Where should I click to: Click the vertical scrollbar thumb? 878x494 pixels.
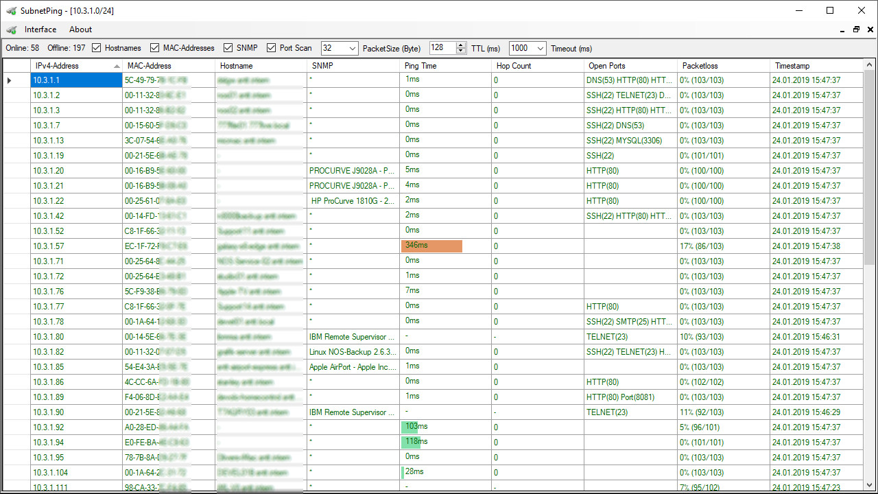[x=869, y=165]
